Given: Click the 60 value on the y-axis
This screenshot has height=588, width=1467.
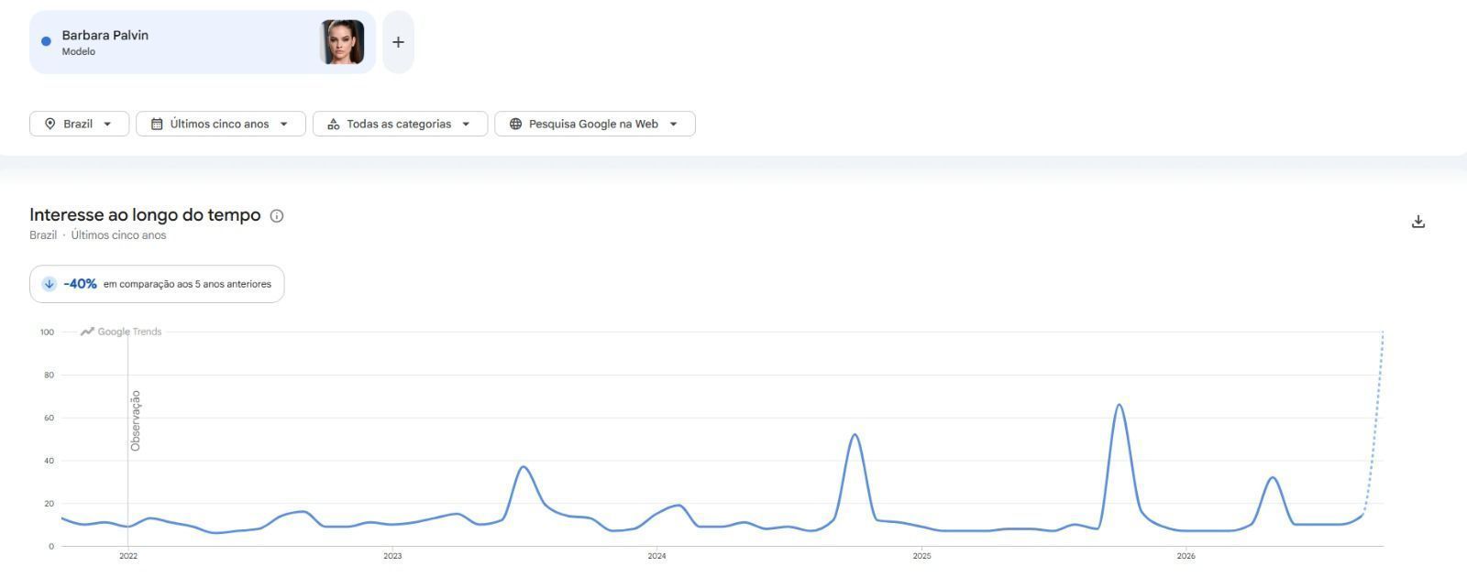Looking at the screenshot, I should 49,418.
